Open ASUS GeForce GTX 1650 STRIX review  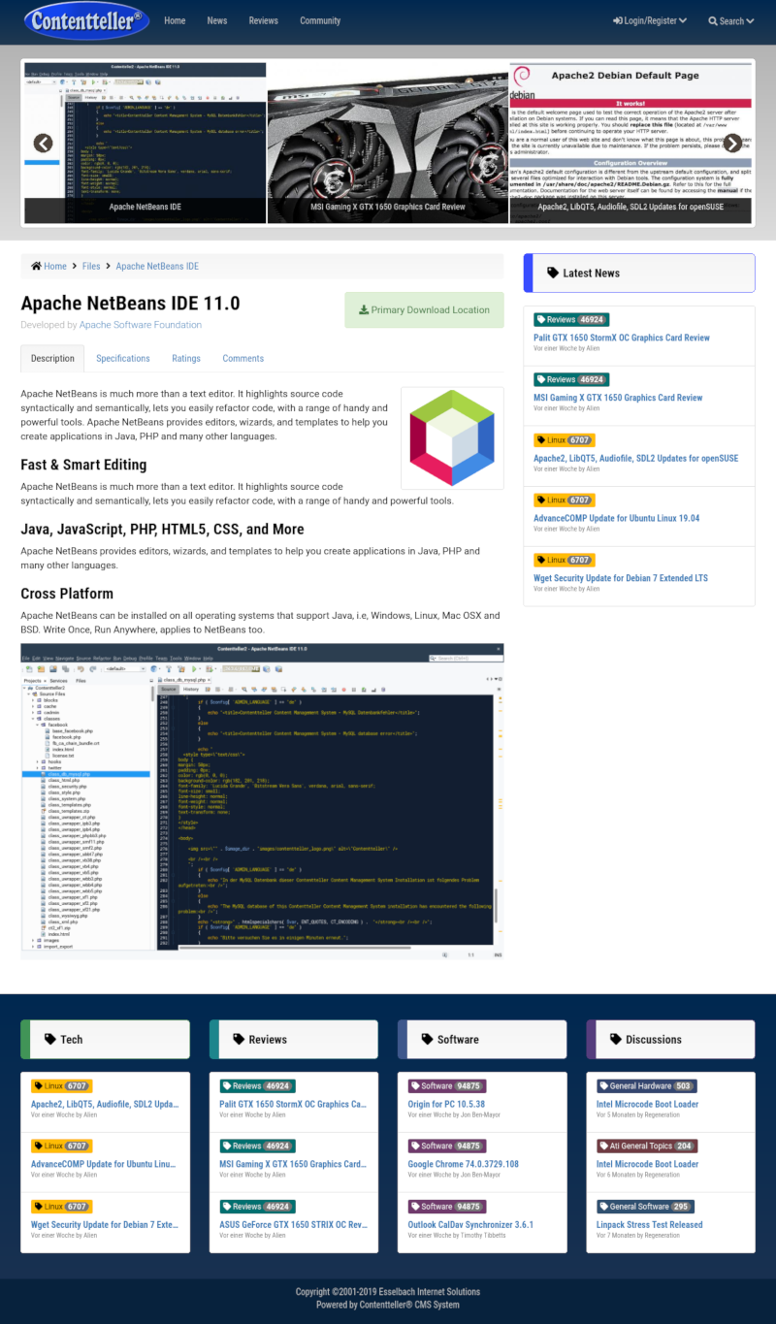(293, 1224)
